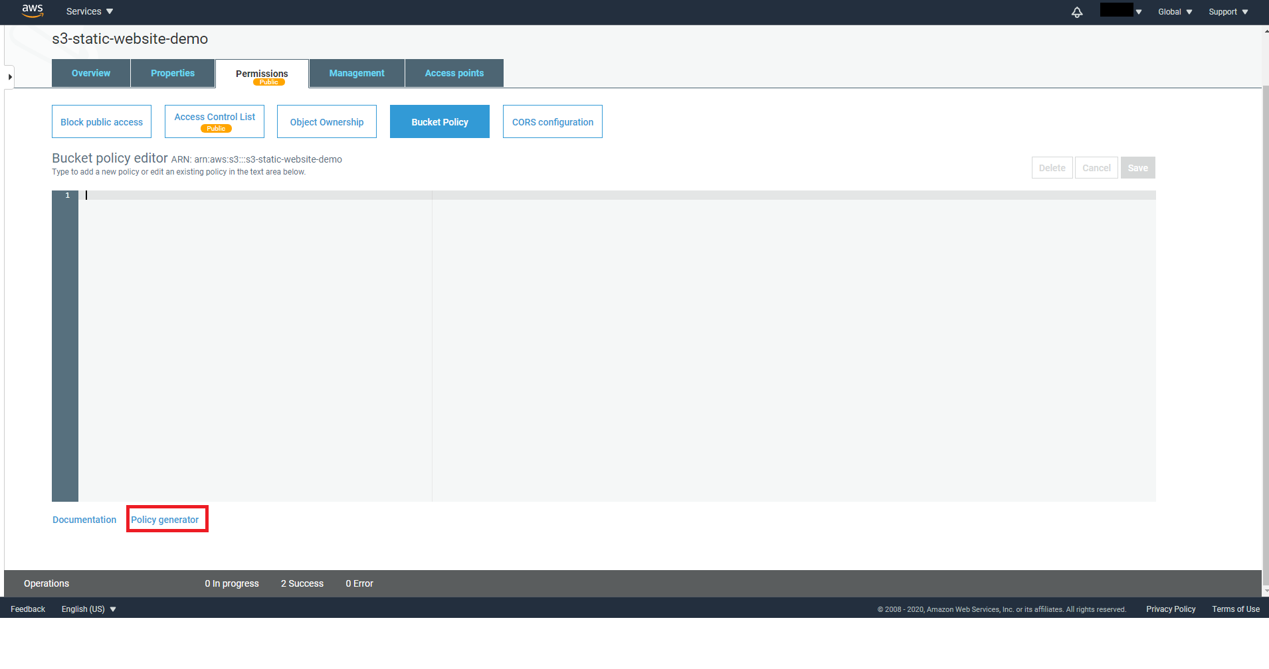The image size is (1269, 669).
Task: Select the Bucket Policy section
Action: [x=440, y=121]
